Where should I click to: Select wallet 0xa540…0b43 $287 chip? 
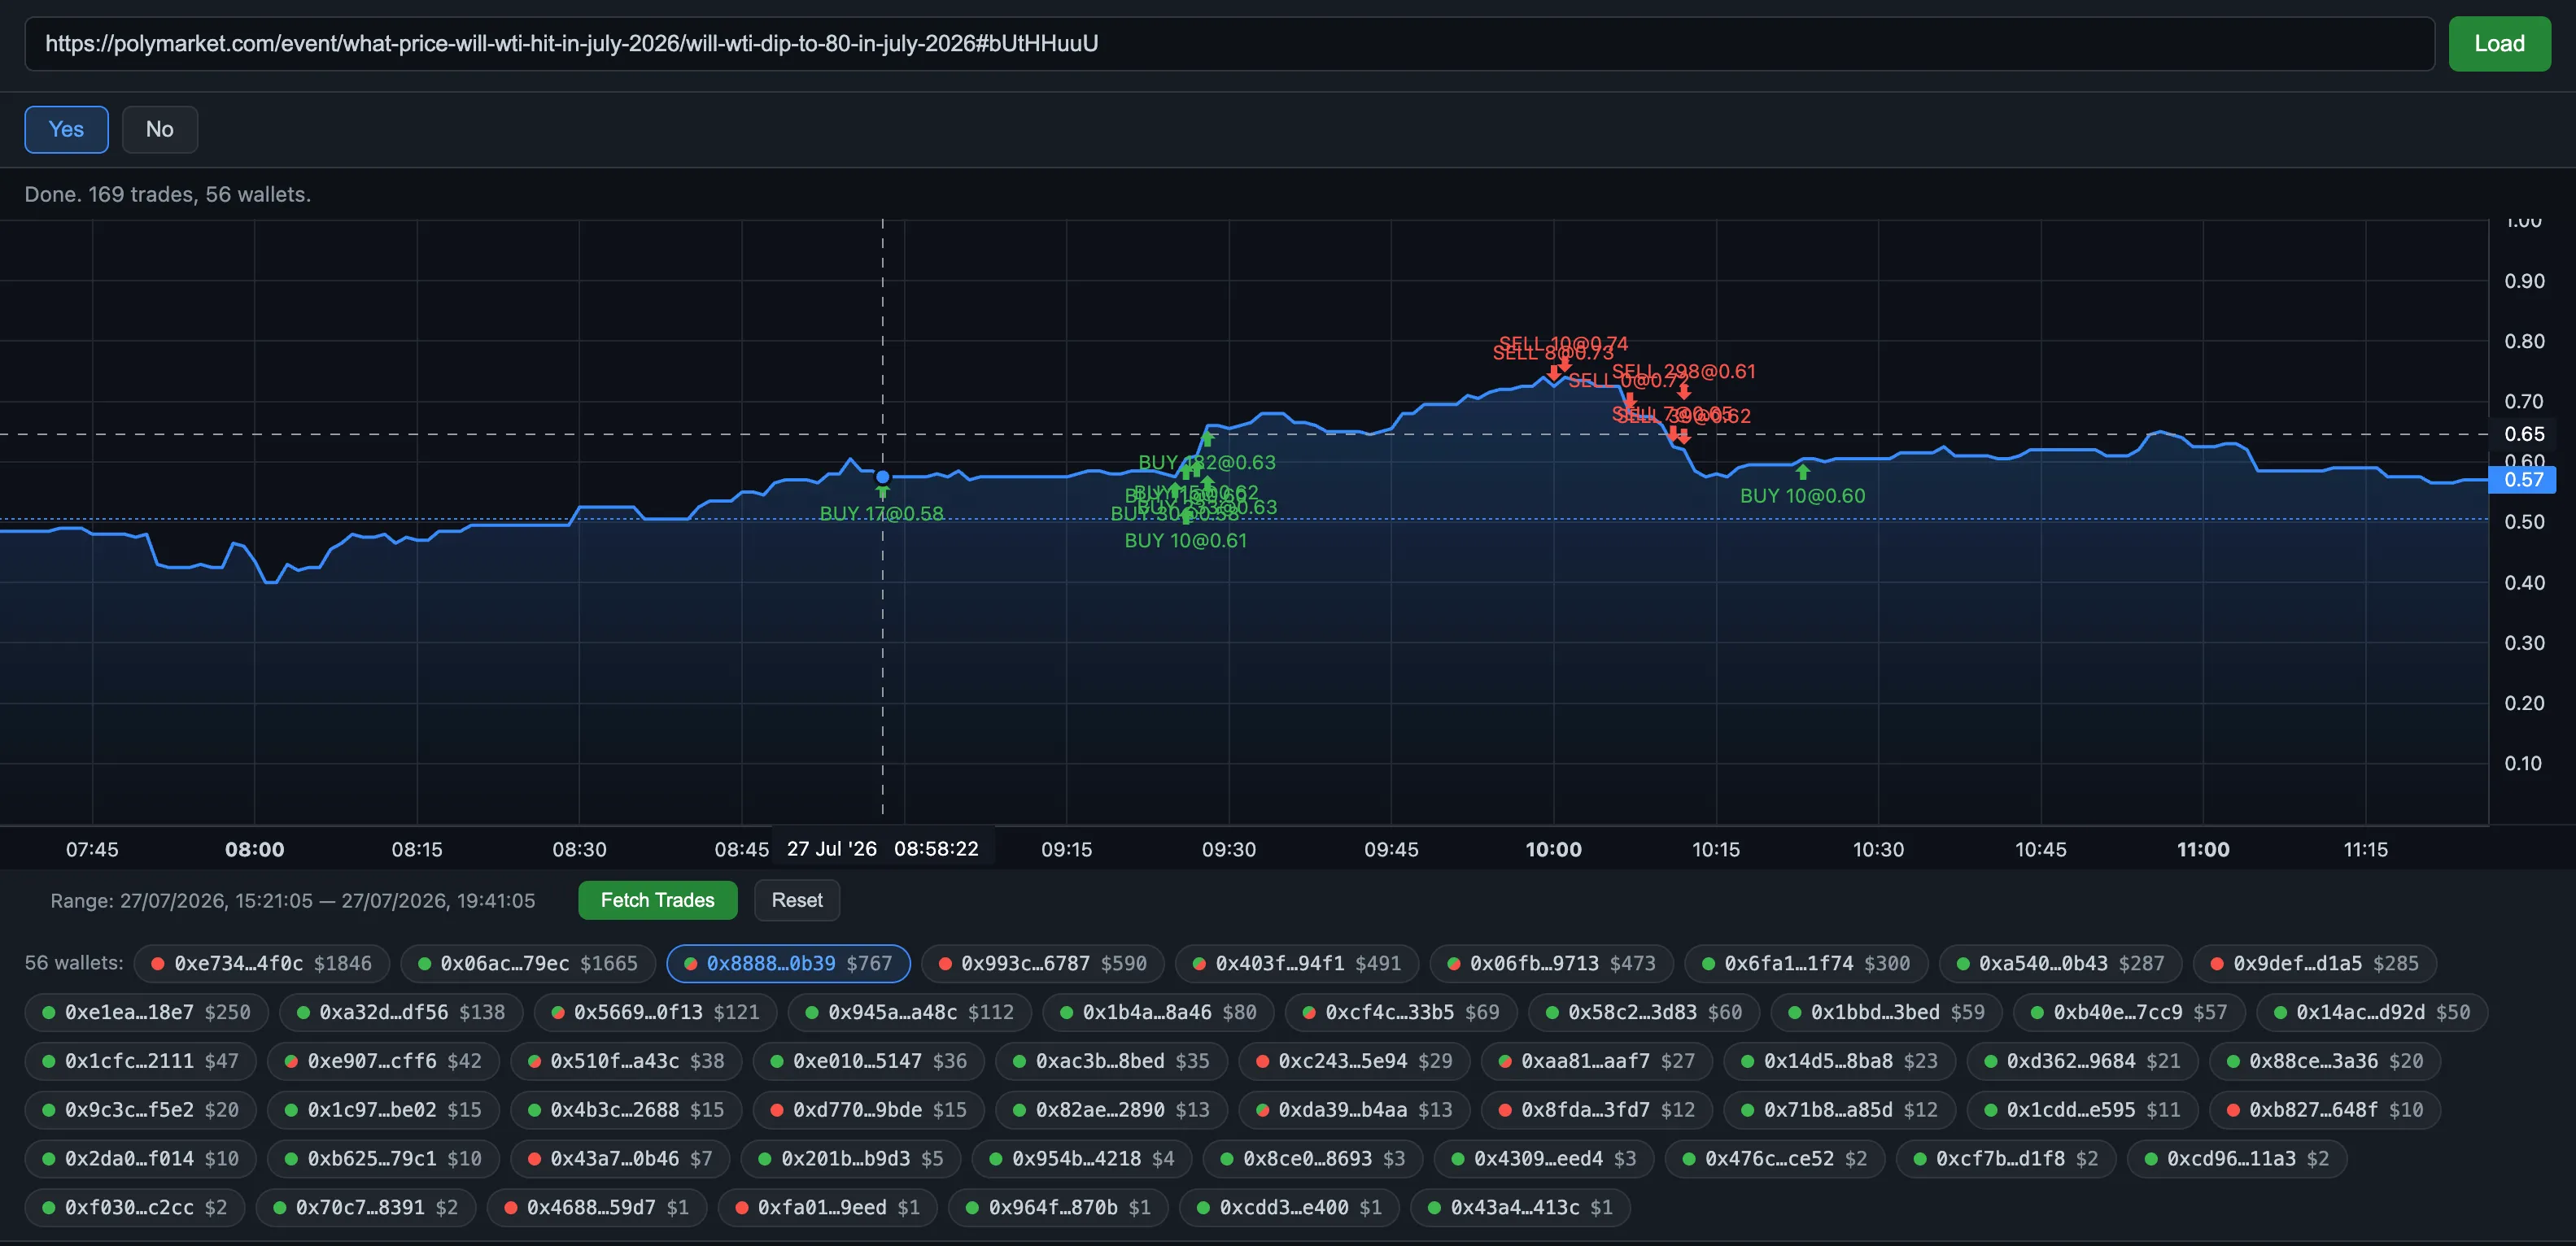pyautogui.click(x=2060, y=963)
